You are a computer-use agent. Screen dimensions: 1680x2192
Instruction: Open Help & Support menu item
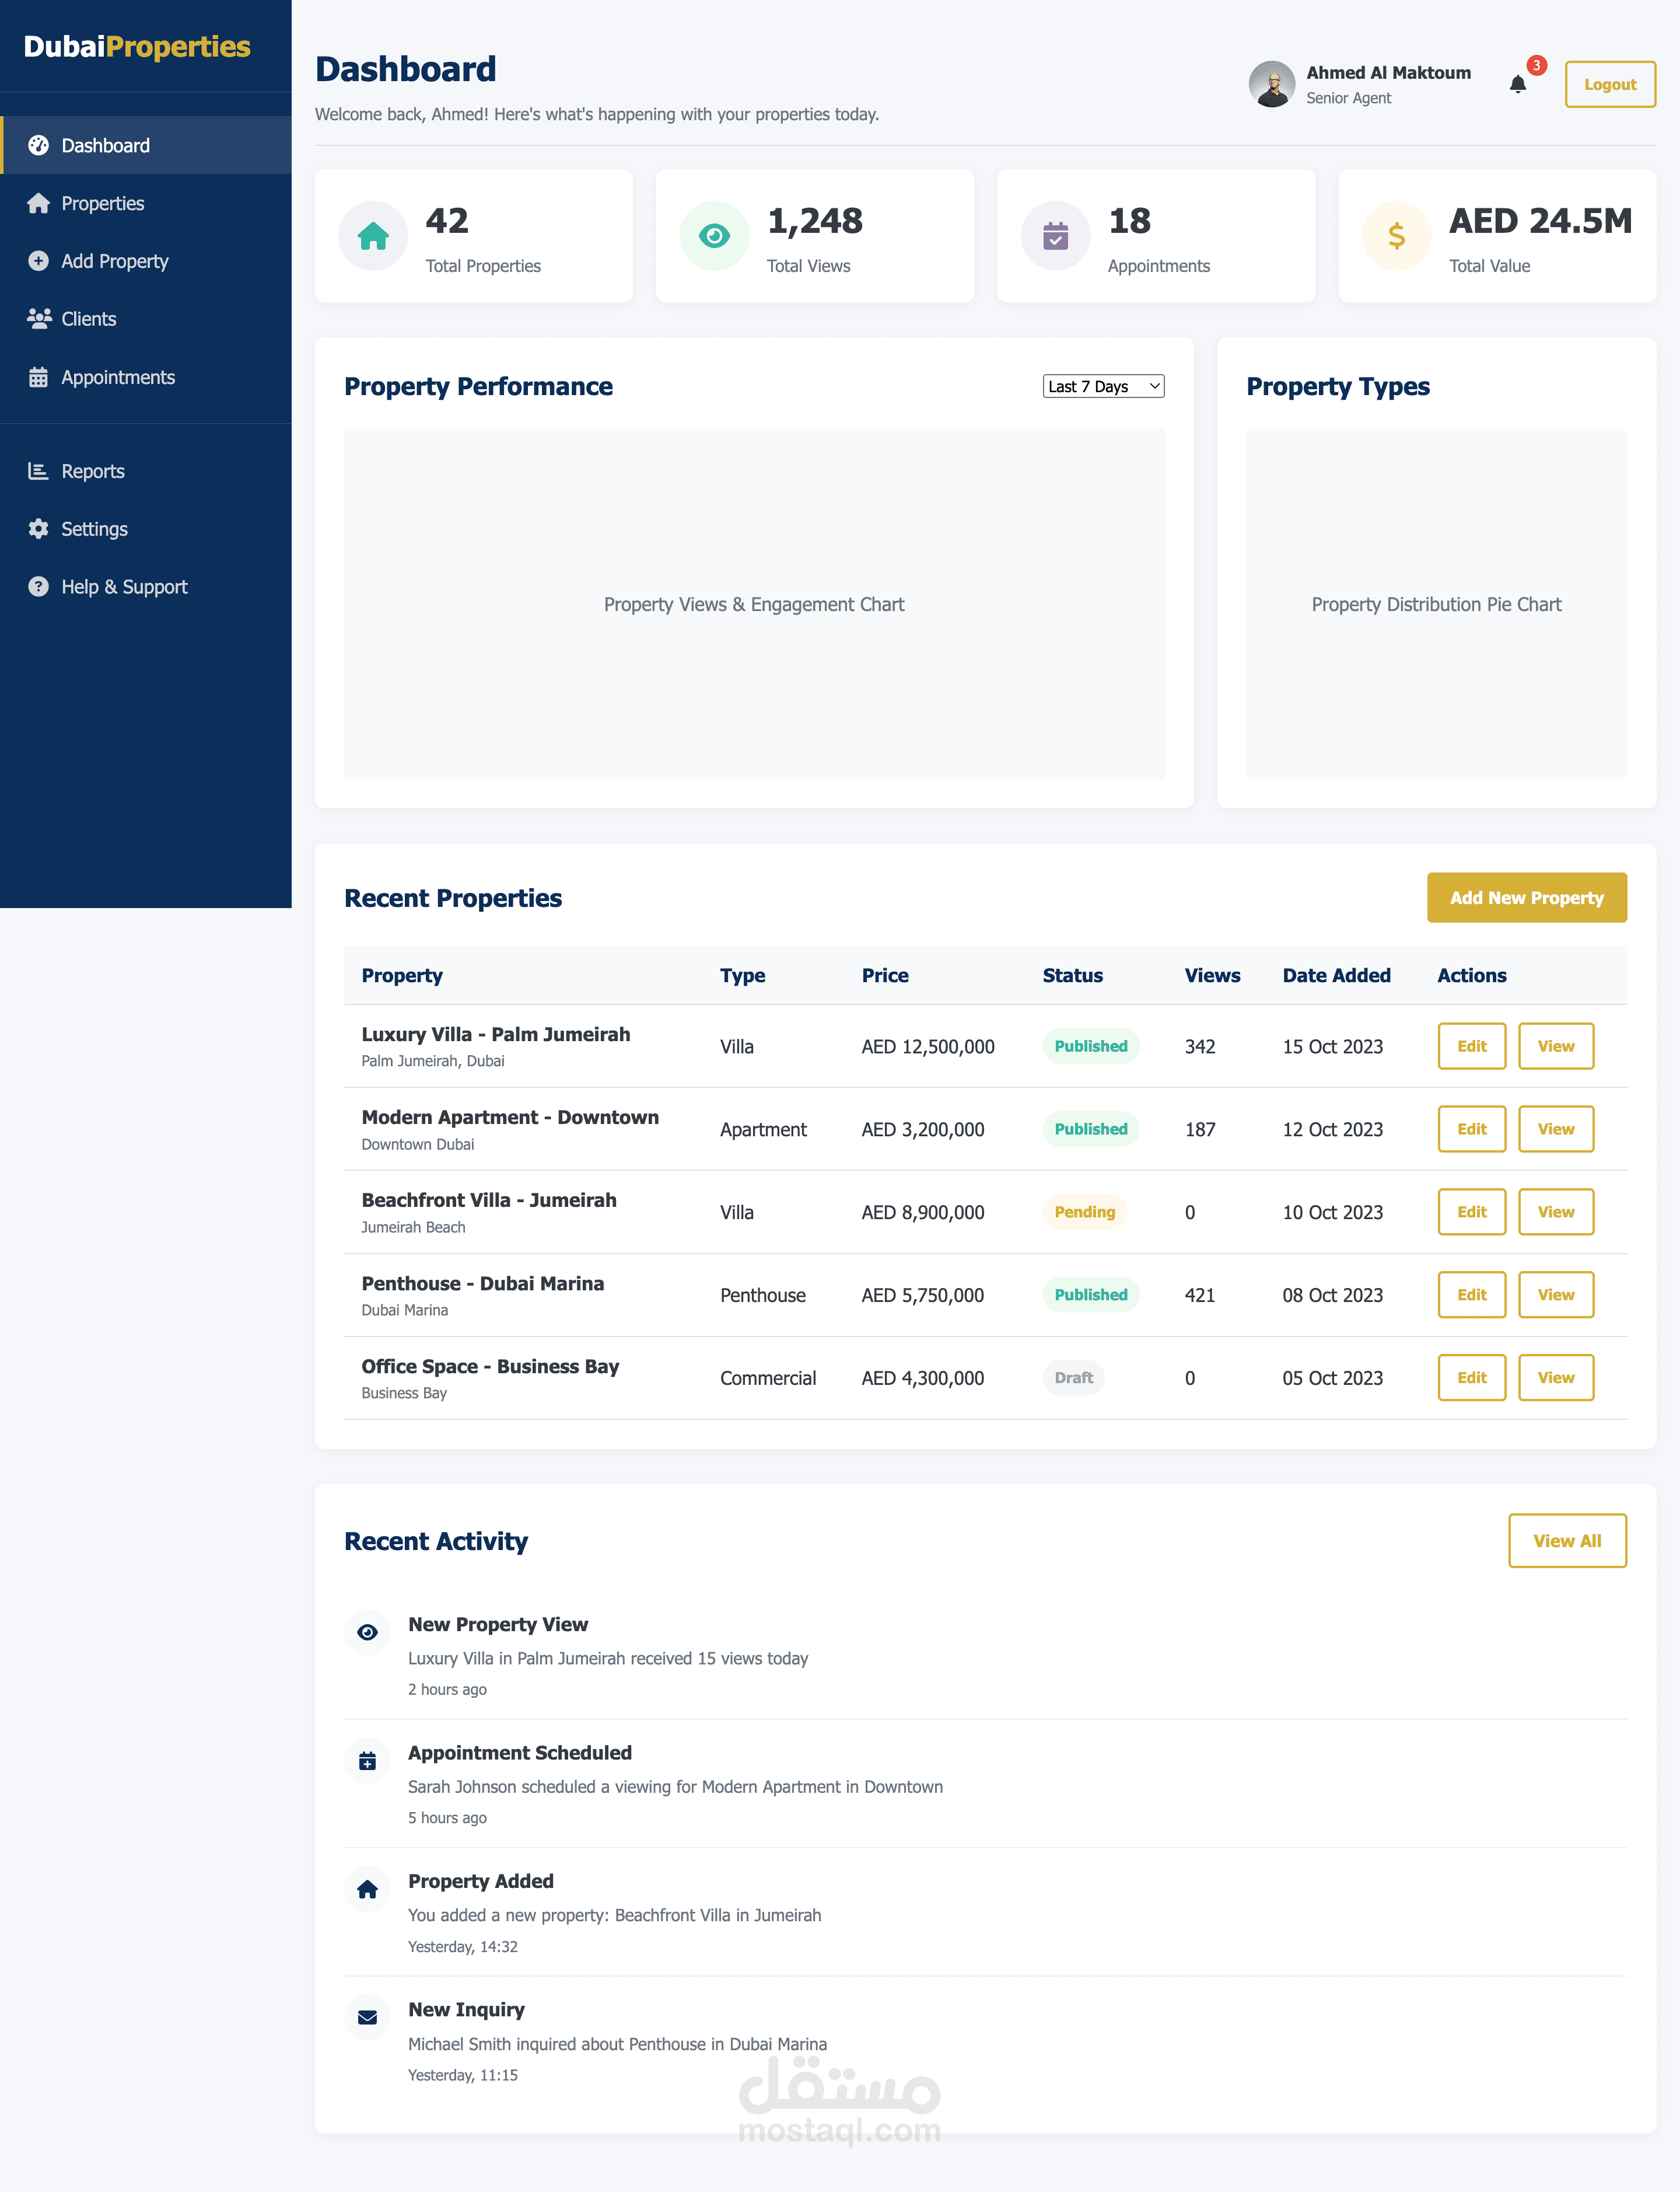click(124, 587)
